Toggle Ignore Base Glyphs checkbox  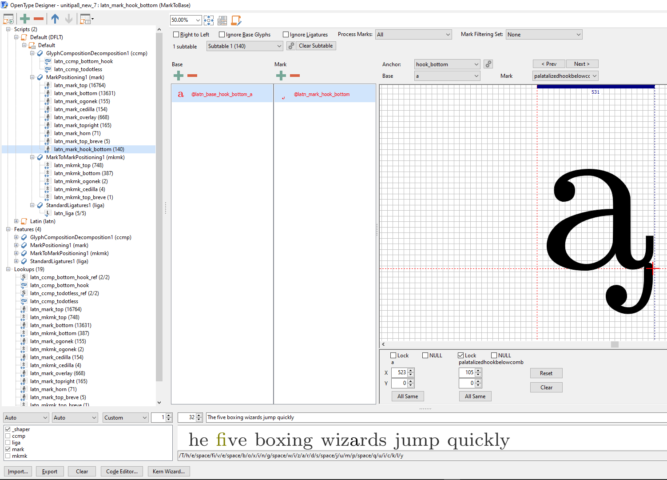[222, 35]
